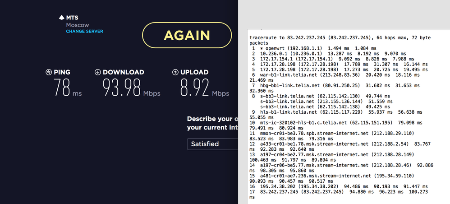Click the MTS provider icon
Viewport: 450px width, 204px height.
[61, 18]
